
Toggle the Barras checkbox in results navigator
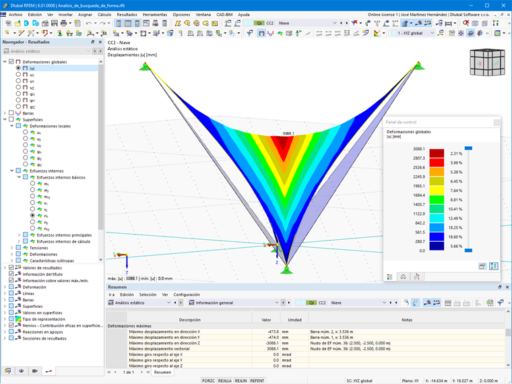[11, 113]
